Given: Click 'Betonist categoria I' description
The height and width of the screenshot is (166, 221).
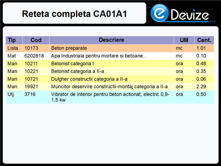Looking at the screenshot, I should point(72,64).
